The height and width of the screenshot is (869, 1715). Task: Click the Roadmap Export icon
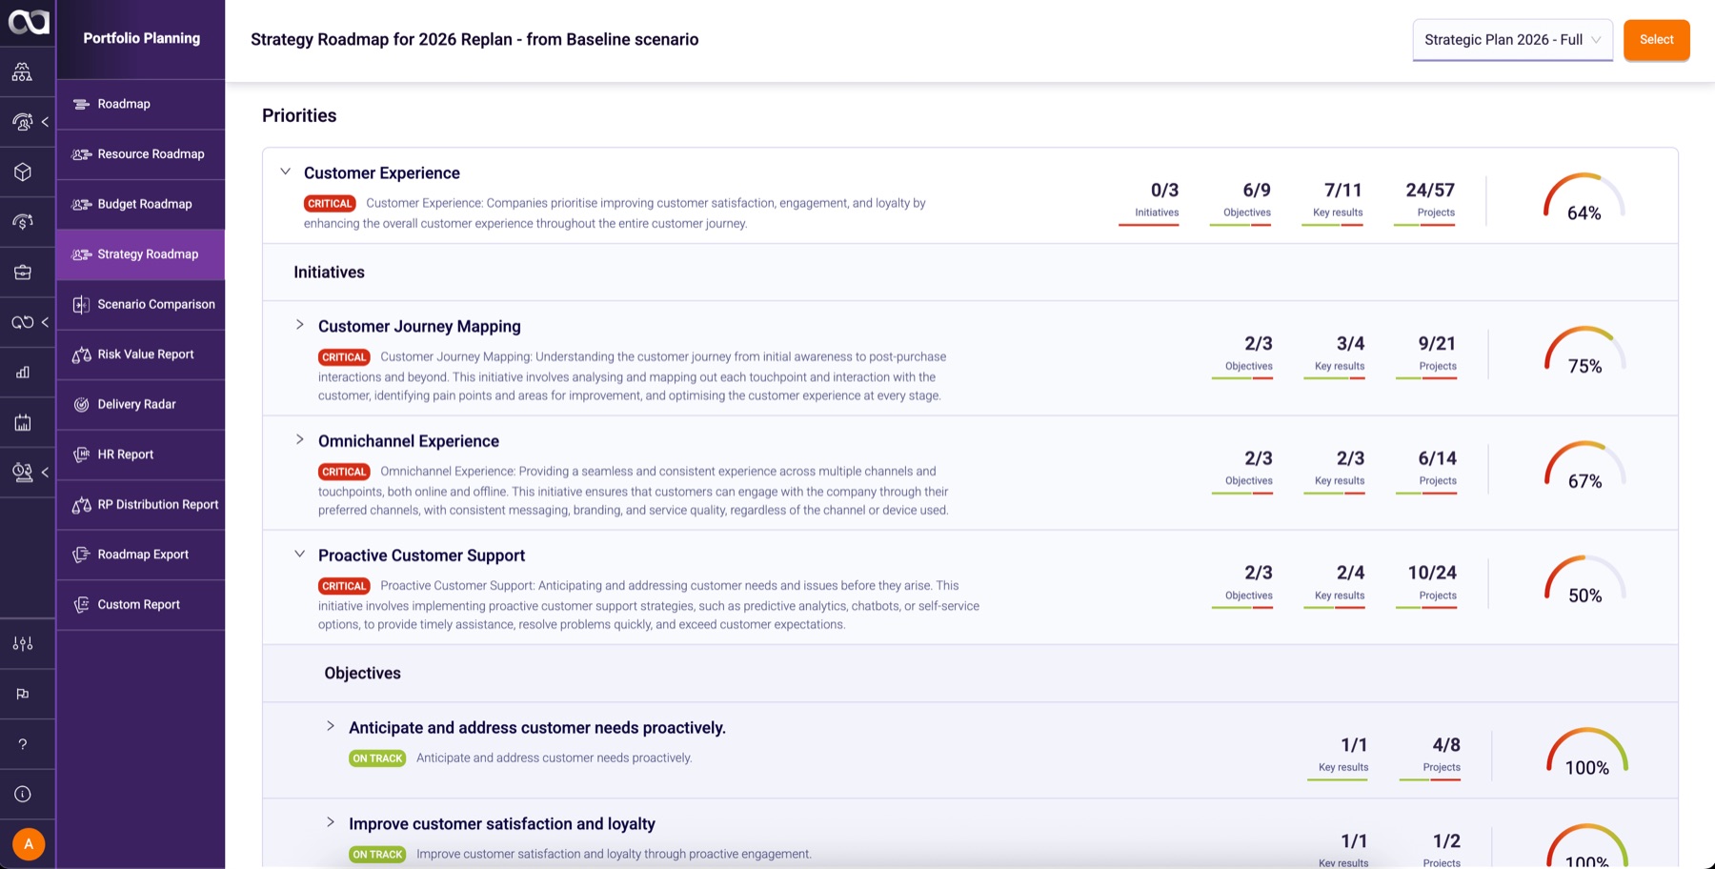point(81,555)
